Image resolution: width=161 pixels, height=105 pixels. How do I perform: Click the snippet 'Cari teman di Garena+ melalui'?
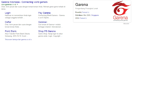pyautogui.click(x=50, y=25)
